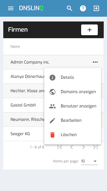107x191 pixels.
Task: Add a new company with plus button
Action: (x=89, y=30)
